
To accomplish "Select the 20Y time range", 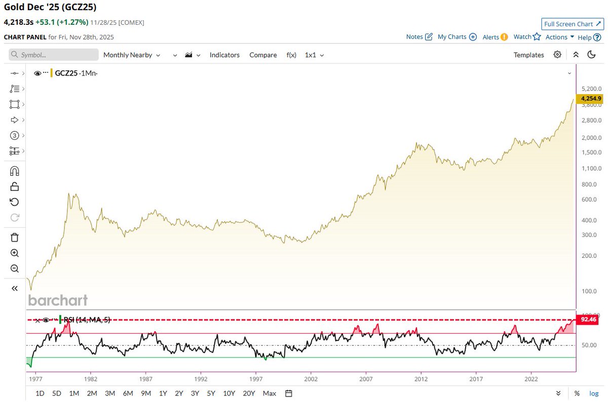I will tap(249, 393).
